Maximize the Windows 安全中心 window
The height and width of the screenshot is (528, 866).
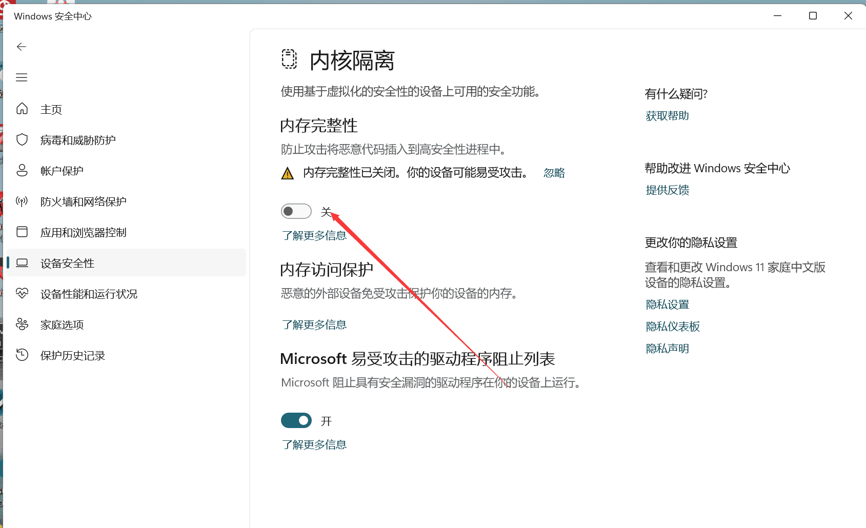(x=813, y=16)
